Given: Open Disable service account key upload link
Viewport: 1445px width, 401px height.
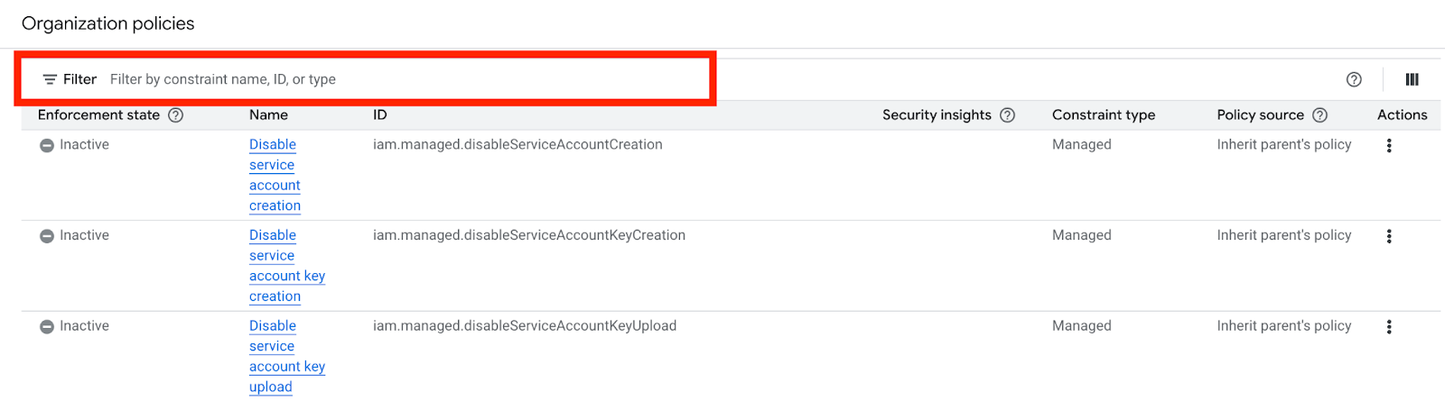Looking at the screenshot, I should (287, 357).
